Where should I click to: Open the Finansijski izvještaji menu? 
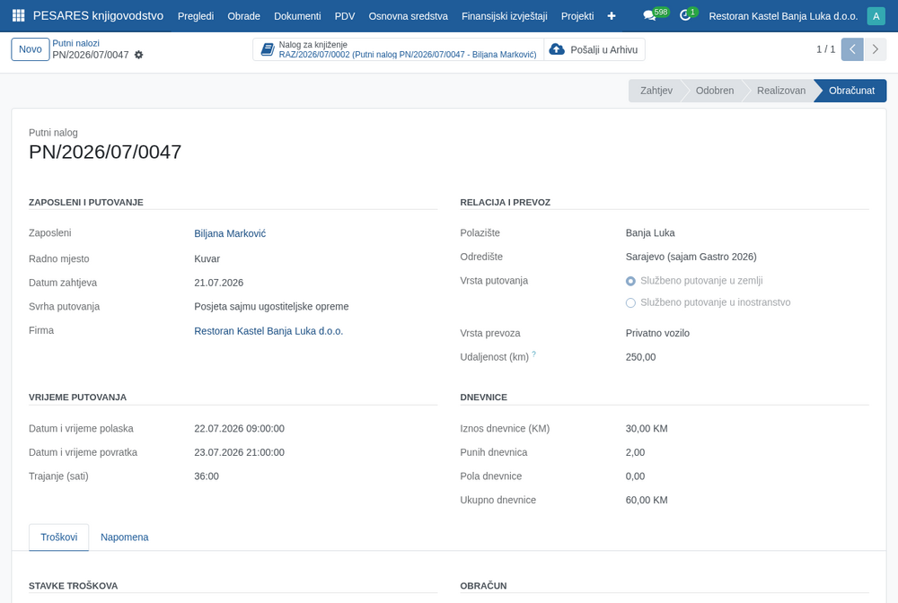pos(505,16)
